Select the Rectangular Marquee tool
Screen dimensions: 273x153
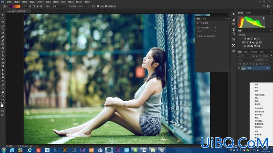3,19
